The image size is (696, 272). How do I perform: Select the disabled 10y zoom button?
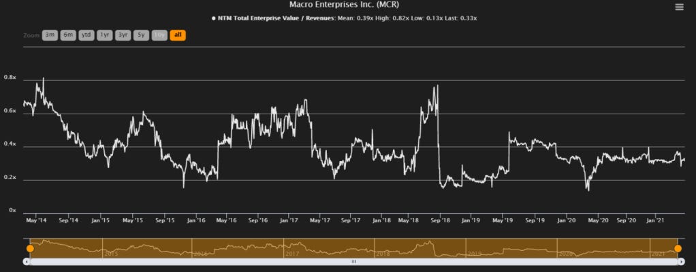pyautogui.click(x=159, y=35)
